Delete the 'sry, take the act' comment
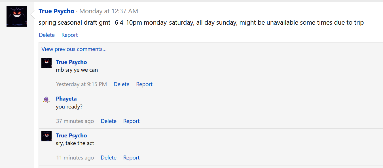 click(109, 158)
